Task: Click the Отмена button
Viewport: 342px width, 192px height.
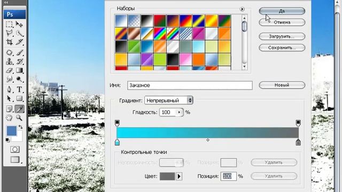Action: [282, 22]
